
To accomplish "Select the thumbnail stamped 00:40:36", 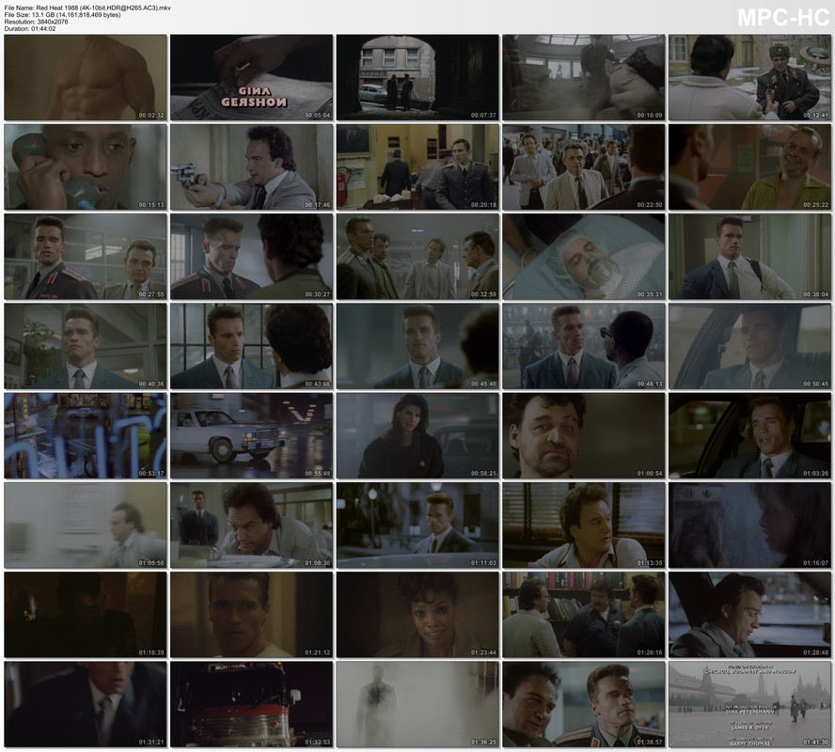I will 86,346.
